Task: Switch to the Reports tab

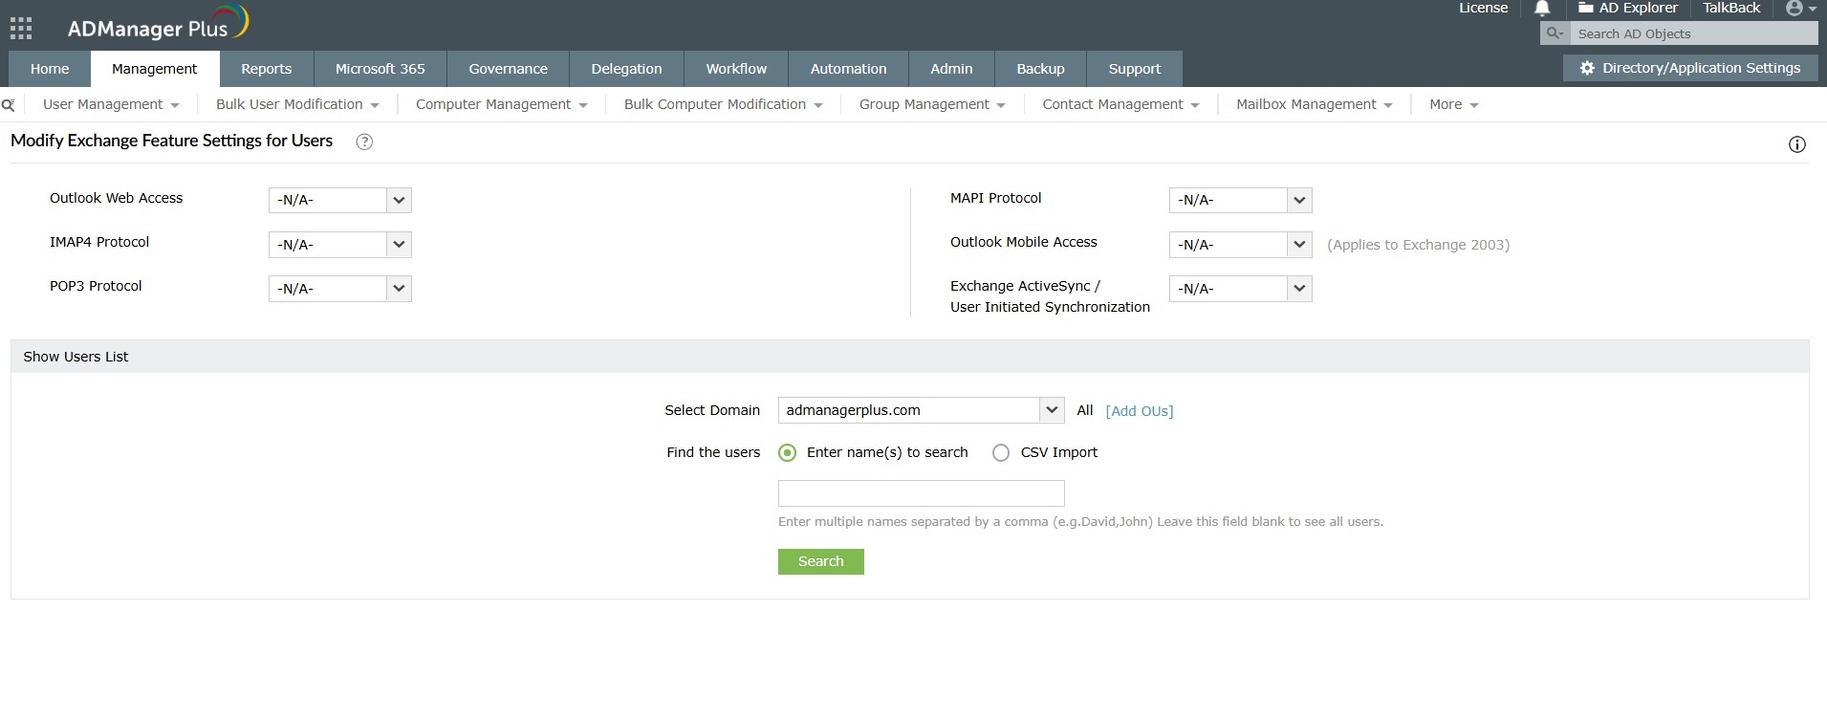Action: (x=266, y=69)
